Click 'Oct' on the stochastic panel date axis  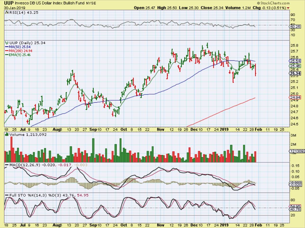pos(124,225)
